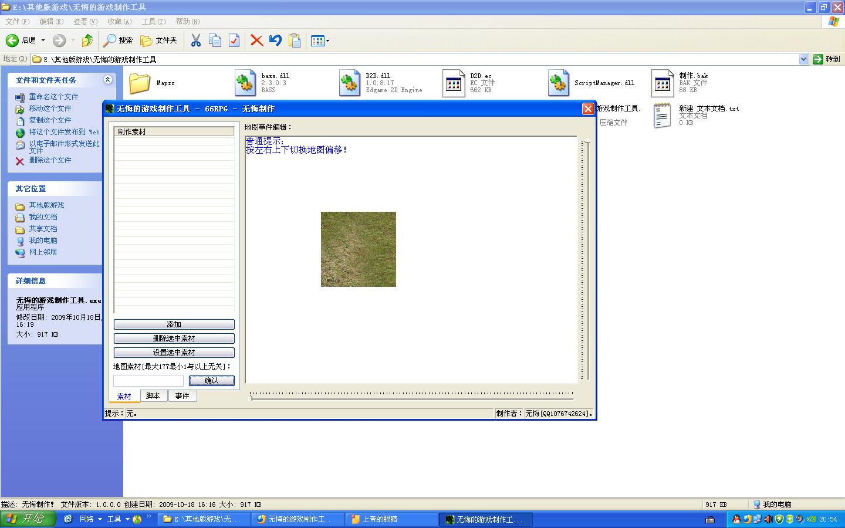Screen dimensions: 845x528
Task: Switch to the 脚本 tab
Action: coord(153,396)
